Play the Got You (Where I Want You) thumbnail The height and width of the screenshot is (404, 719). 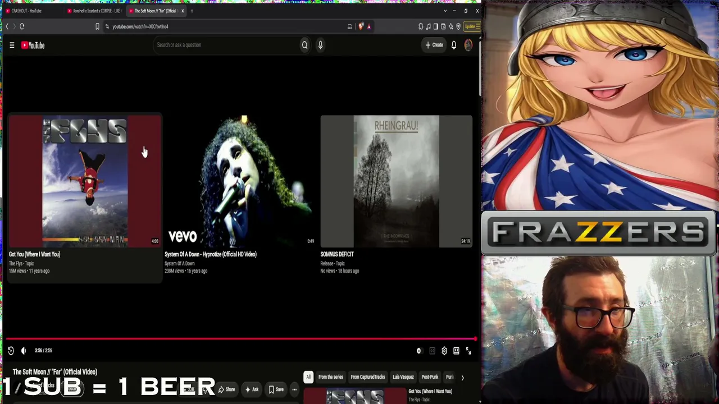pyautogui.click(x=85, y=181)
